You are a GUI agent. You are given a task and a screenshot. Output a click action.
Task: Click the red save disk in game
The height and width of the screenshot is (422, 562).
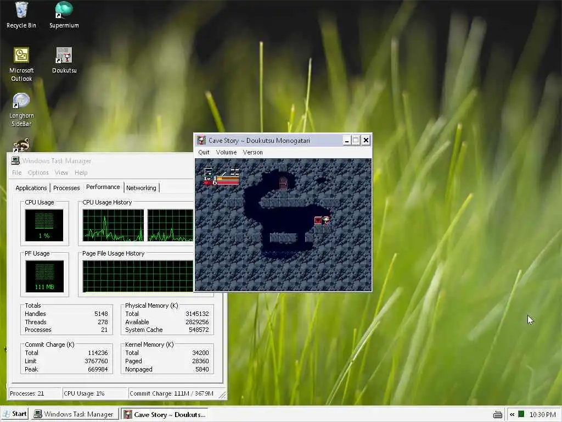coord(318,220)
